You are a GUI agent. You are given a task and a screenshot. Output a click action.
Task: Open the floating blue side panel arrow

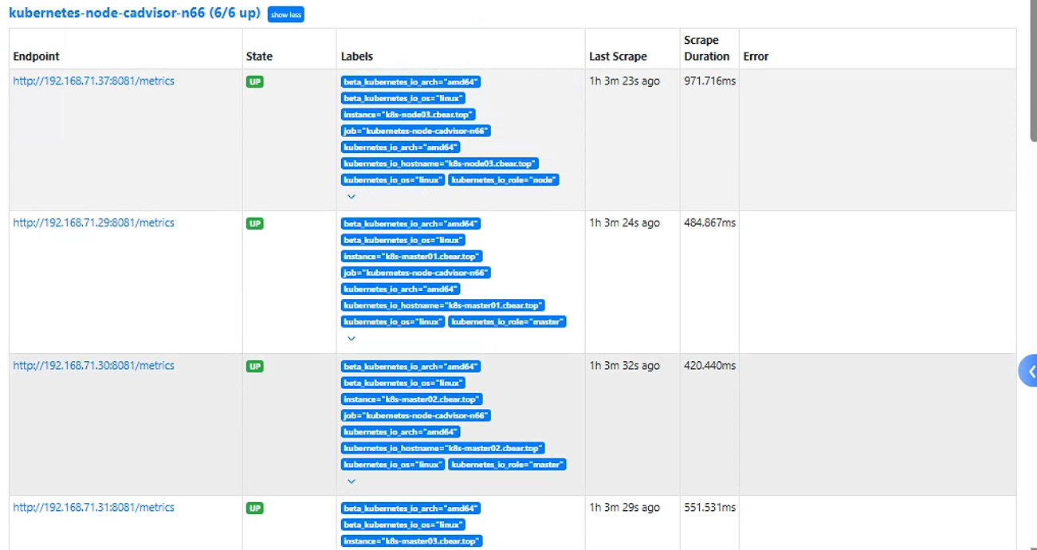[x=1029, y=371]
